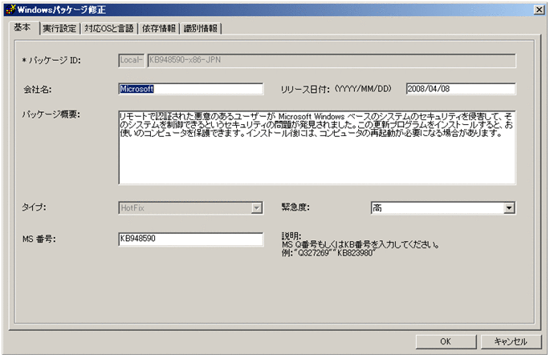Close the Windowsパッケージ修正 dialog
550x358 pixels.
[x=539, y=10]
